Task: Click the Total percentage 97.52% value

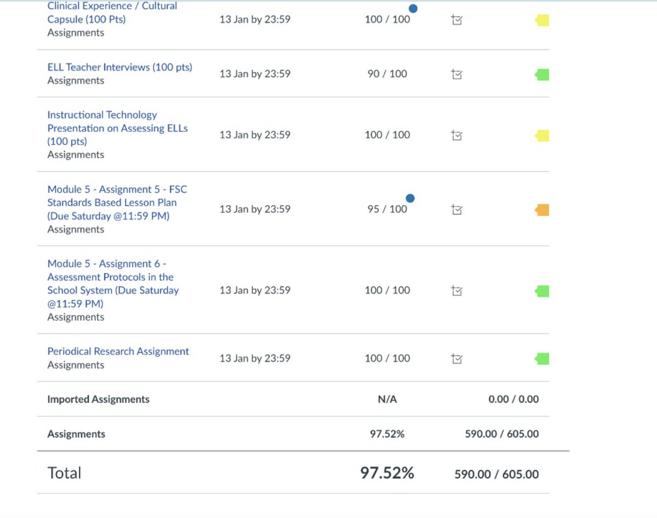Action: 387,473
